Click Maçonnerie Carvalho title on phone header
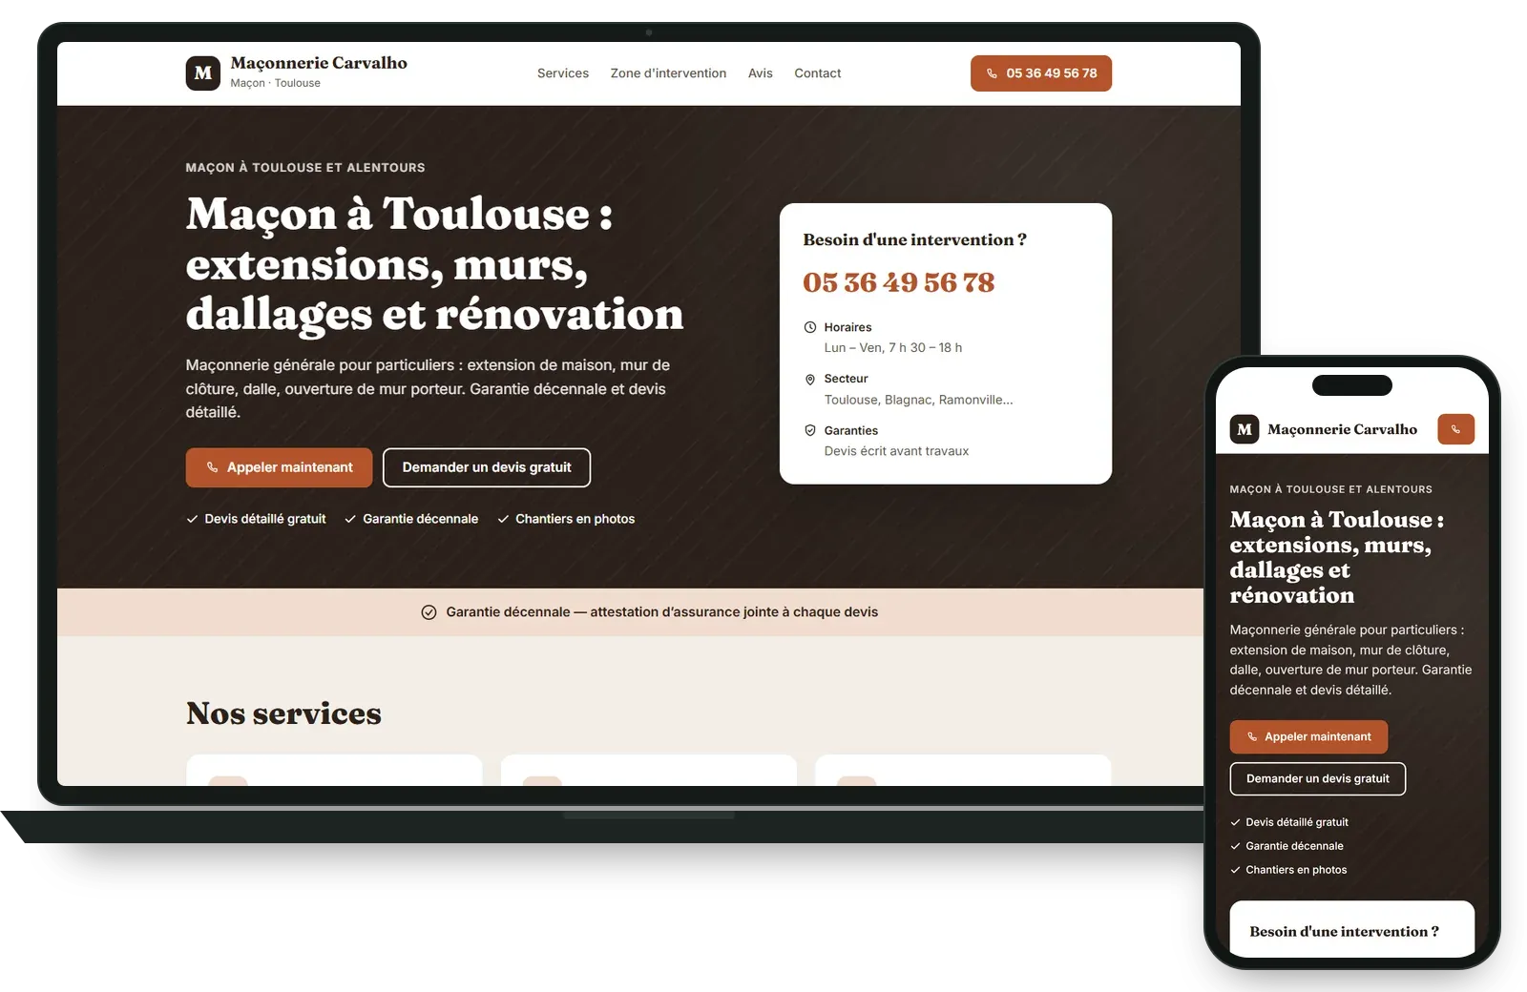Image resolution: width=1527 pixels, height=992 pixels. (x=1342, y=429)
